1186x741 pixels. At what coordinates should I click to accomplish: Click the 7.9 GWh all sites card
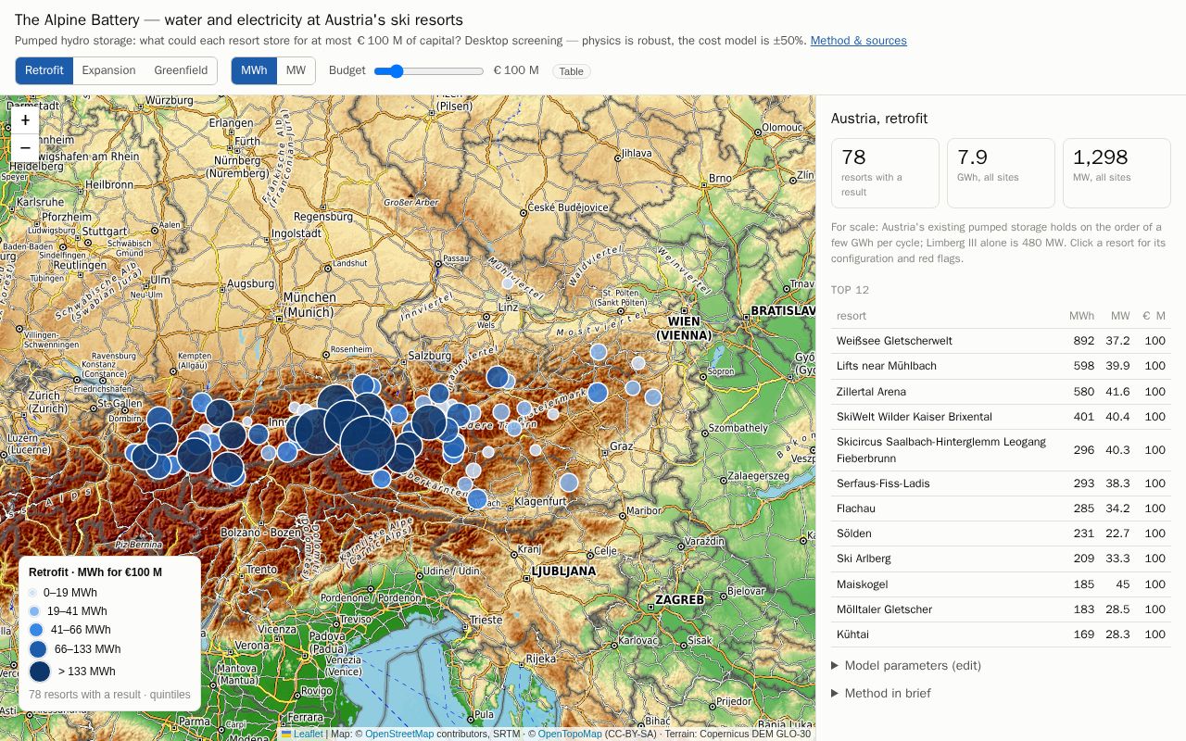pyautogui.click(x=1001, y=173)
